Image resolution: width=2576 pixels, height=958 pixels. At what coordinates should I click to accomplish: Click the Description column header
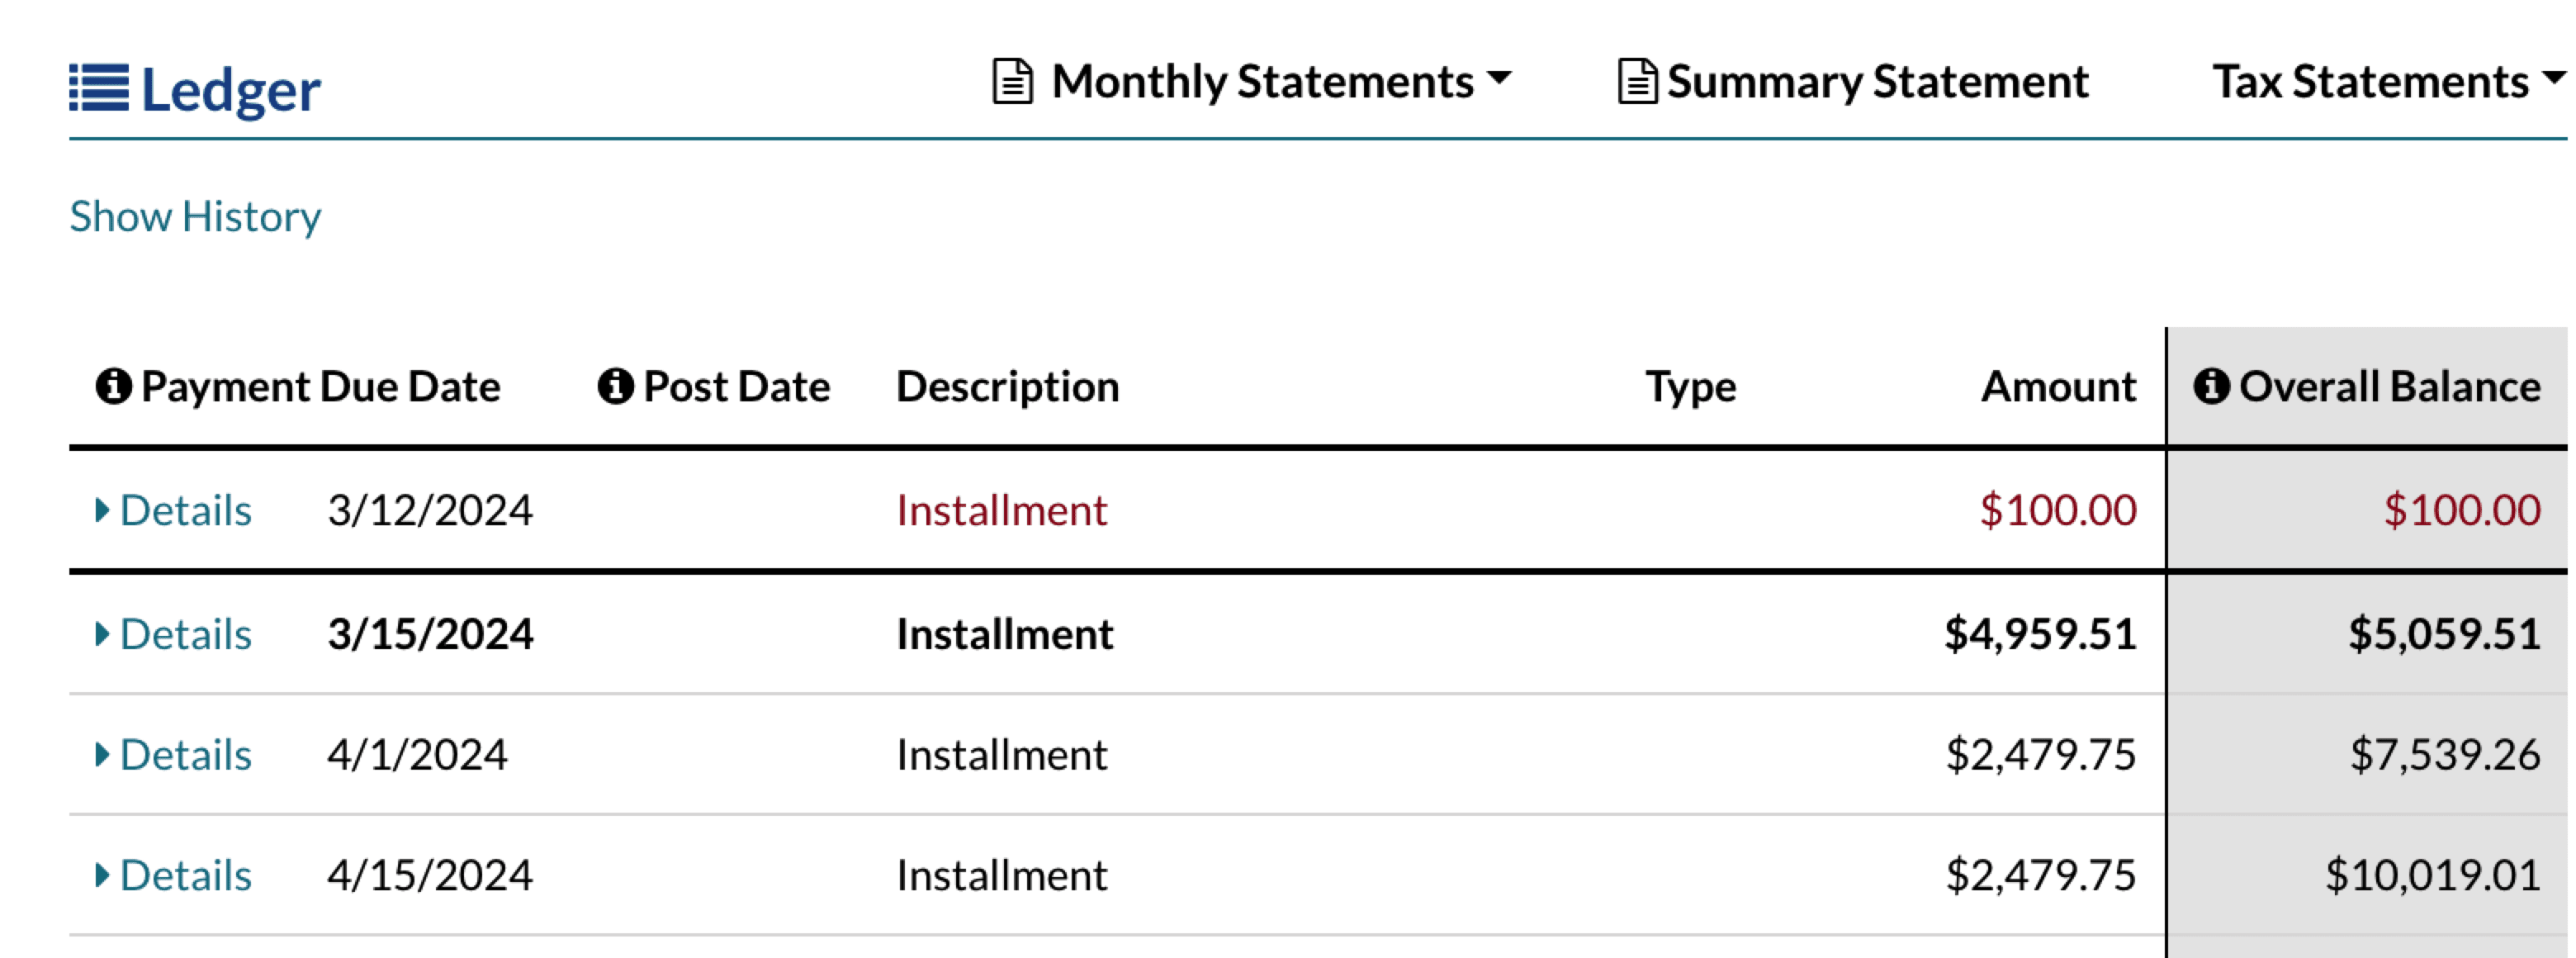coord(1007,386)
